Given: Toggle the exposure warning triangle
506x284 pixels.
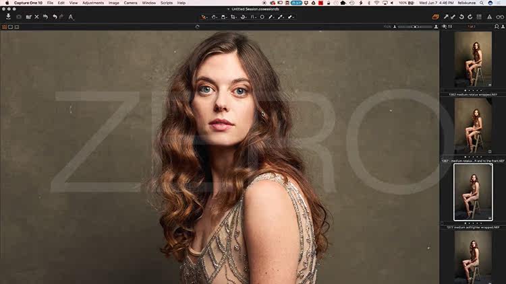Looking at the screenshot, I should point(490,17).
